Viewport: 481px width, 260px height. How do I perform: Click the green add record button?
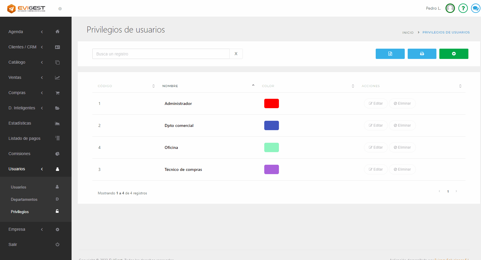pos(453,54)
